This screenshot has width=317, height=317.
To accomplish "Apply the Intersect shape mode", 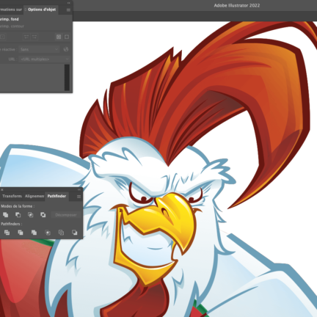I will tap(31, 215).
